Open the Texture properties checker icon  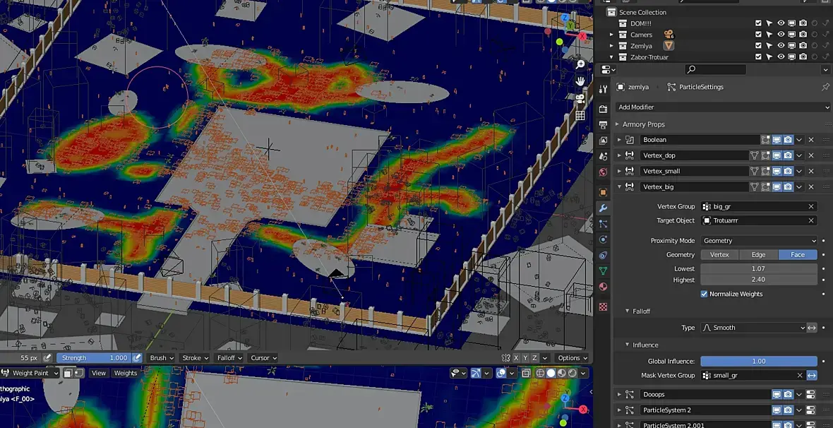point(603,307)
